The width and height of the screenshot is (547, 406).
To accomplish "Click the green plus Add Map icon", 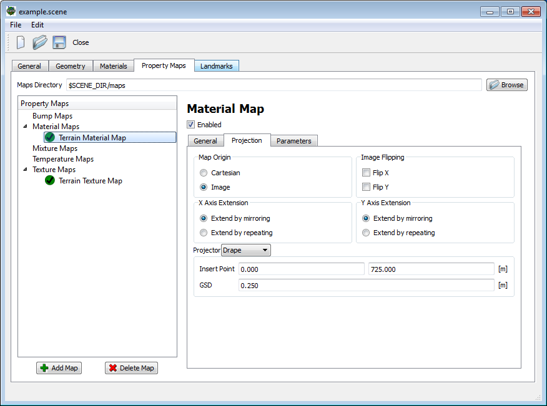I will pos(44,368).
